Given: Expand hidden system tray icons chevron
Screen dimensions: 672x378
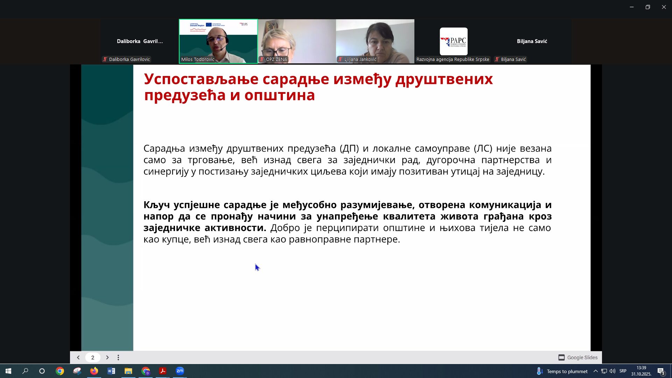Looking at the screenshot, I should click(x=595, y=371).
